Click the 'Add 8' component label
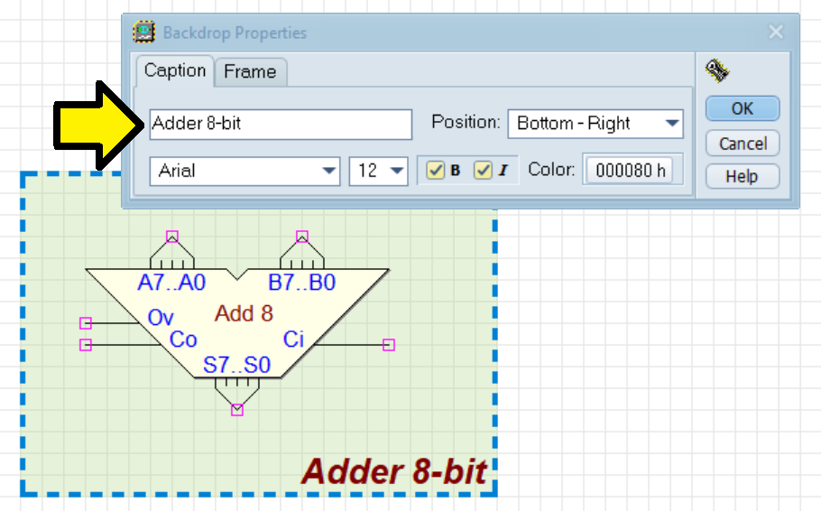This screenshot has height=511, width=821. [244, 313]
